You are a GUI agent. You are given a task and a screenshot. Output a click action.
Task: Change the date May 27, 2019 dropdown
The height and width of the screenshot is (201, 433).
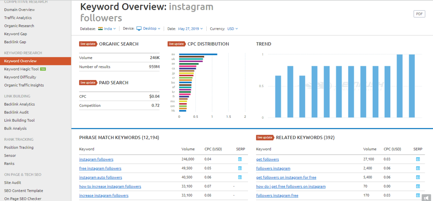[x=190, y=29]
